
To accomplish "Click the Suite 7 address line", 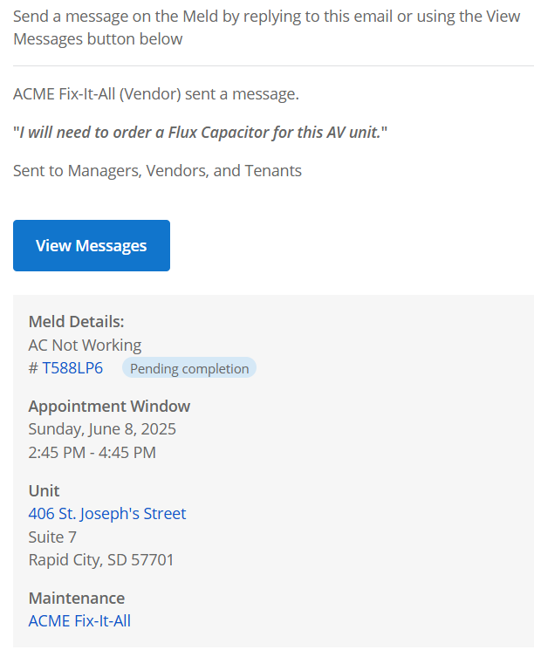I will 52,537.
